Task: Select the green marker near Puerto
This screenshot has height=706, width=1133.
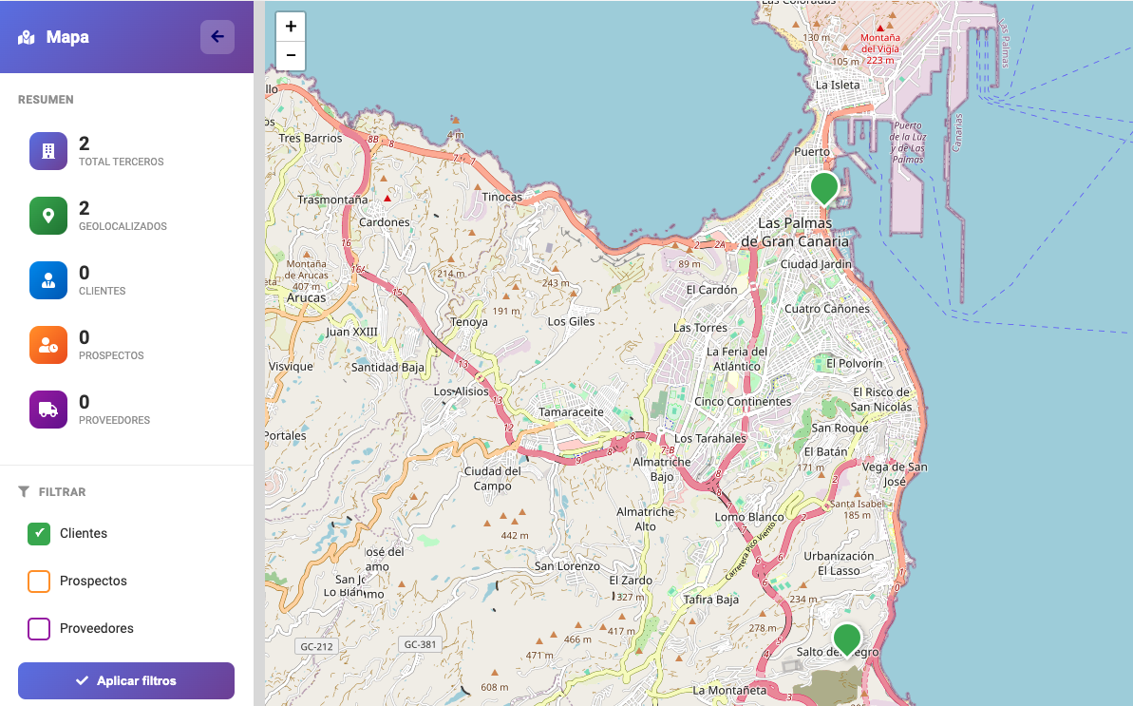Action: point(823,186)
